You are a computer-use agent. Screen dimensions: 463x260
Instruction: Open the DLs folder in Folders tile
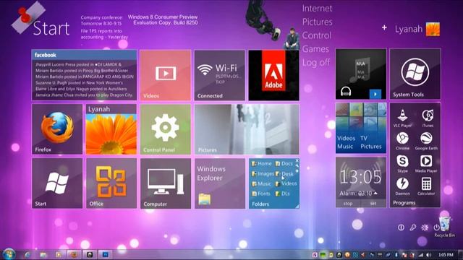(283, 194)
